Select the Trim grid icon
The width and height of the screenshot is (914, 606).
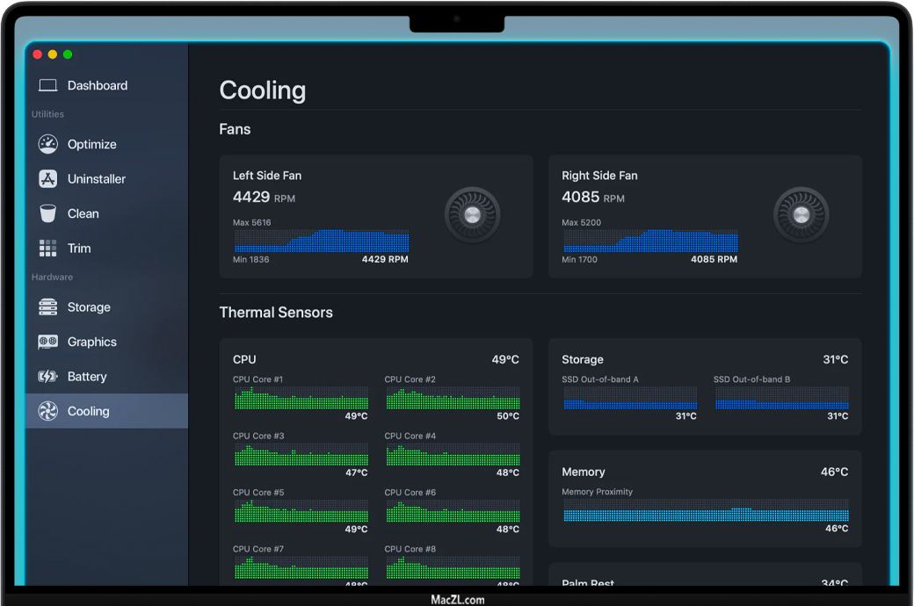click(x=48, y=249)
